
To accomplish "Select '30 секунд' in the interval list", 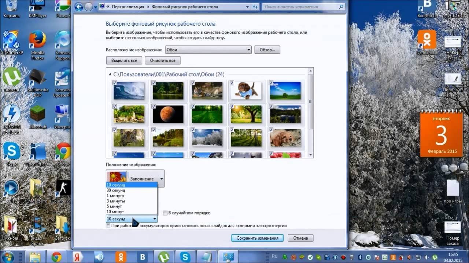I will point(132,190).
